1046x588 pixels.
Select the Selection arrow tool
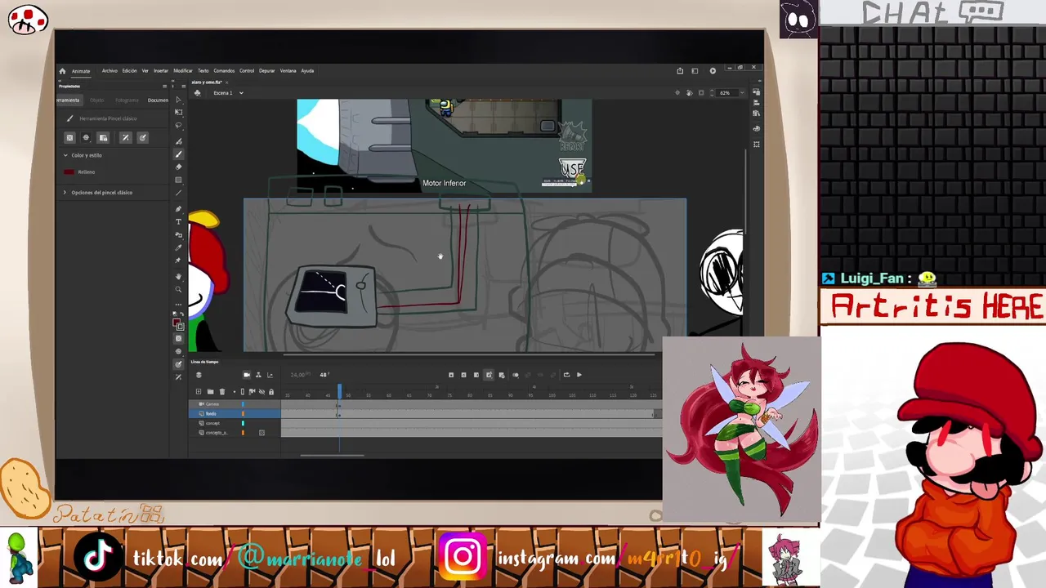178,100
